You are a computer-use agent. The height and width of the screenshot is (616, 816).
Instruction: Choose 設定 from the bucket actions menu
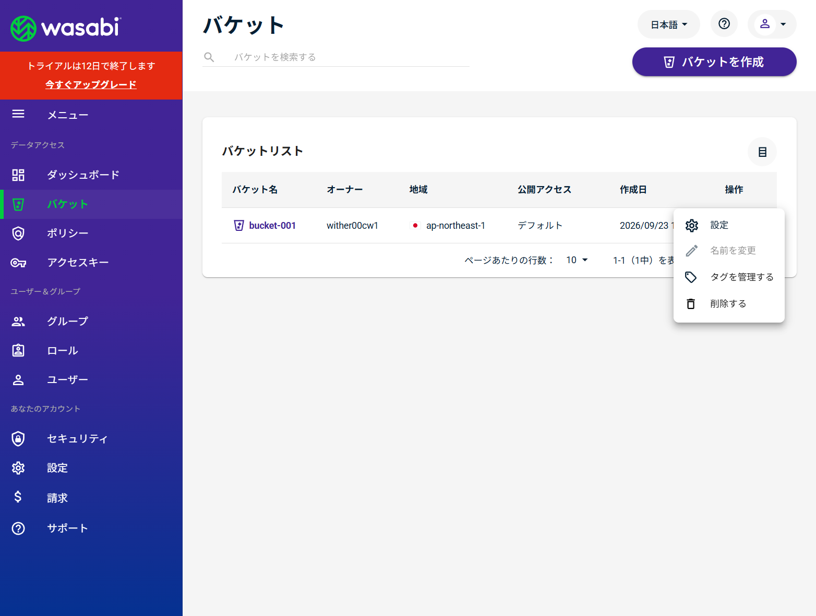tap(729, 225)
